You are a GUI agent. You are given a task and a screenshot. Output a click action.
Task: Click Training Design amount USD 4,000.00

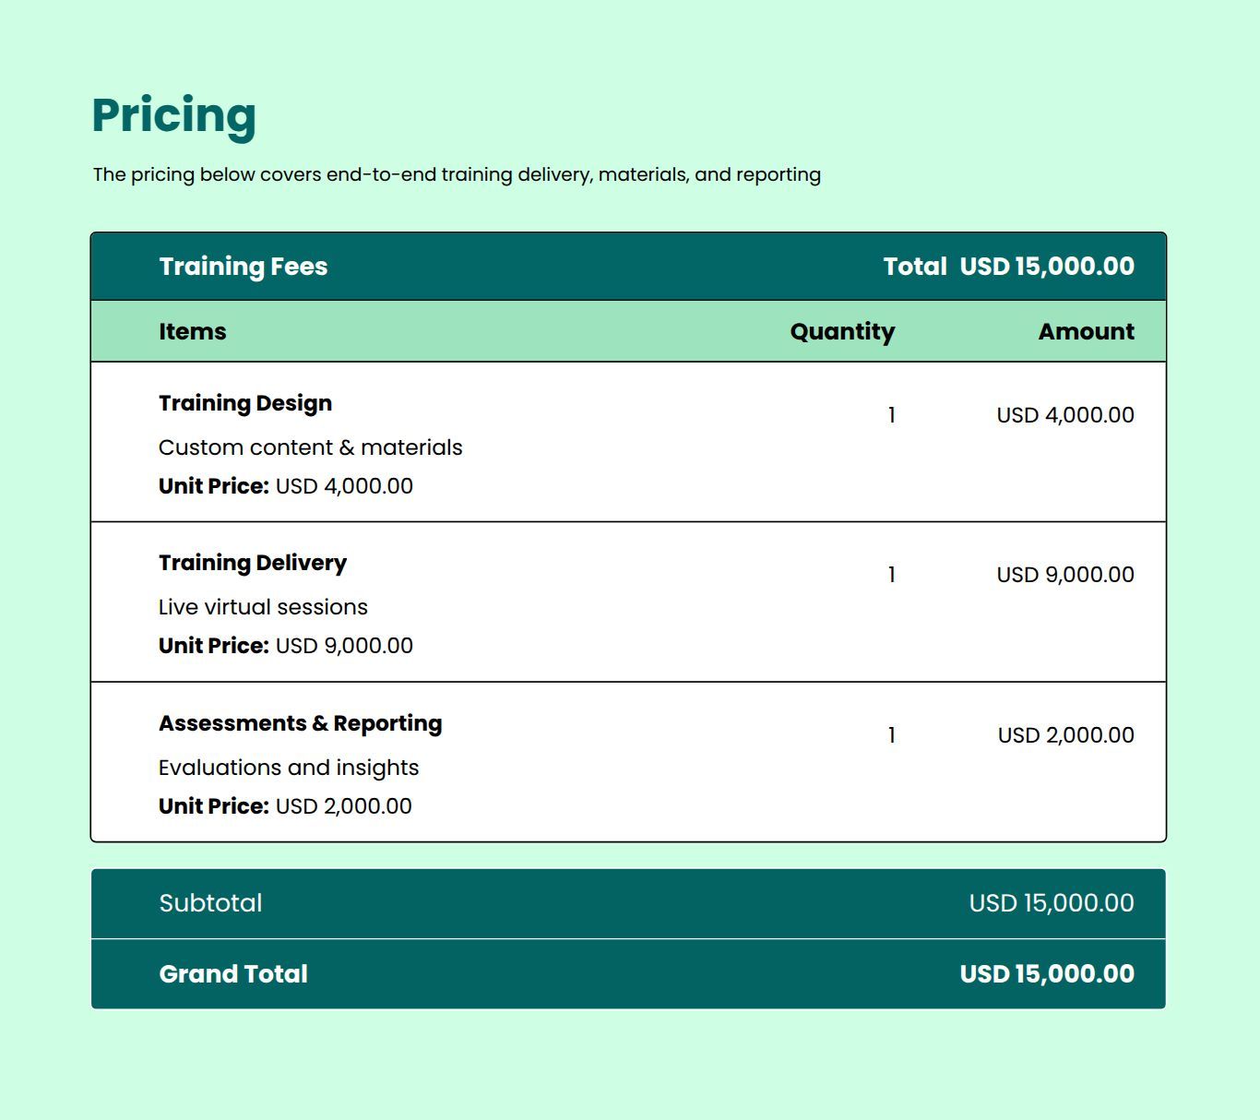click(1064, 415)
